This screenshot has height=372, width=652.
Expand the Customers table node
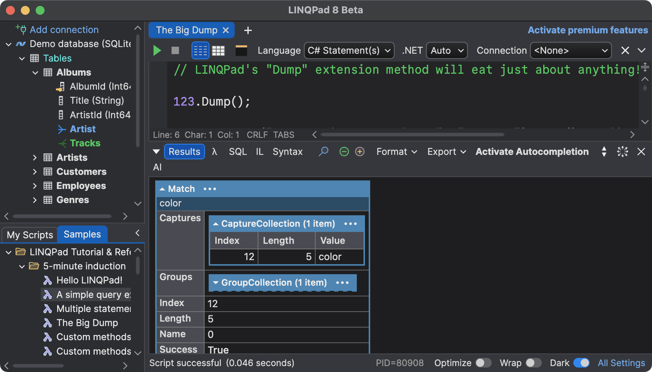click(x=35, y=172)
